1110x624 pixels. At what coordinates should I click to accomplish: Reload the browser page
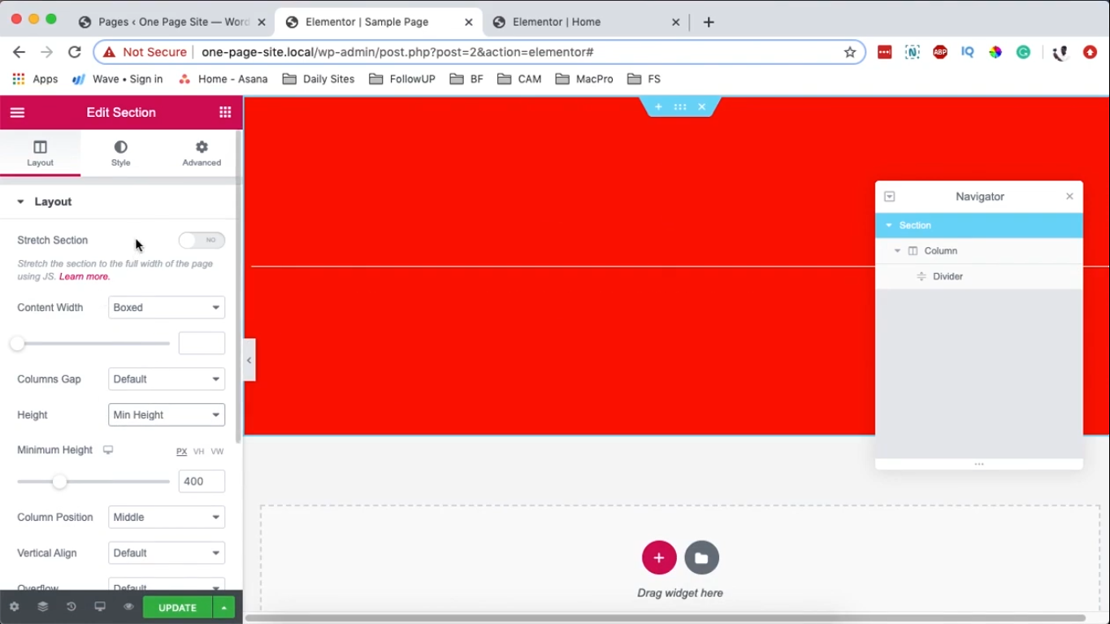74,52
